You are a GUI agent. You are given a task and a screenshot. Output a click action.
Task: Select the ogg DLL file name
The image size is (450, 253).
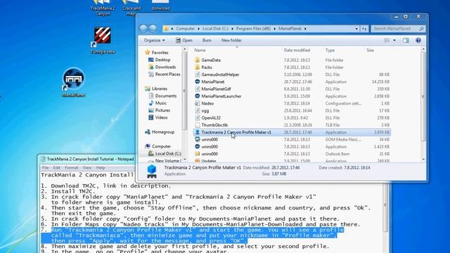click(205, 111)
